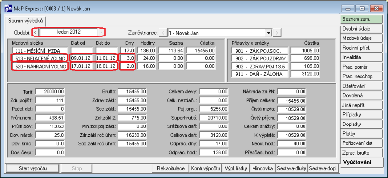Viewport: 388px width, 178px height.
Task: Click Dny value 2.0
Action: [x=127, y=67]
